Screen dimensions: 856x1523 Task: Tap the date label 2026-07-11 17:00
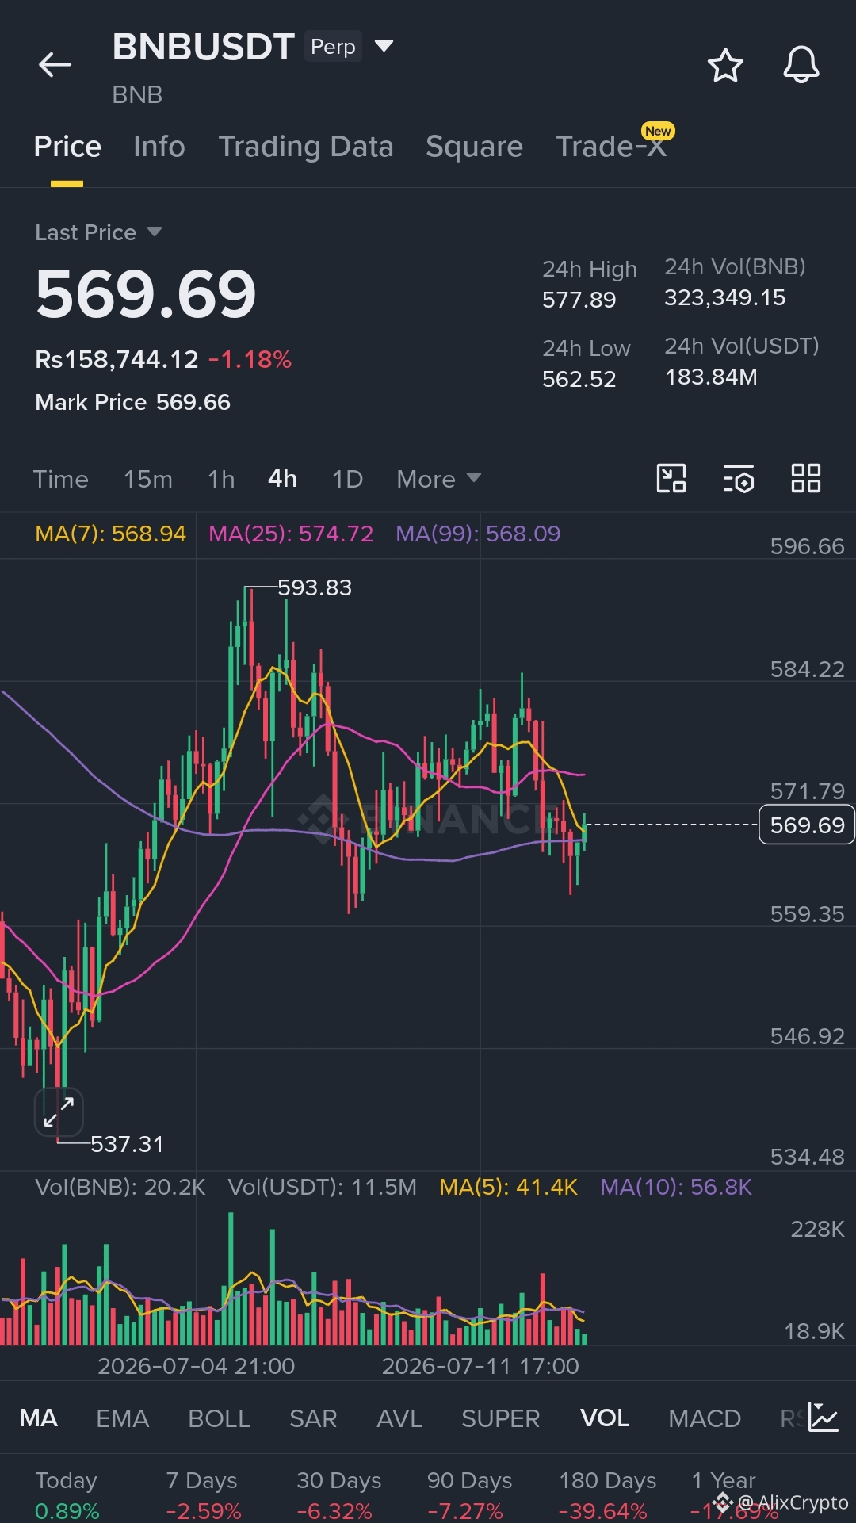pyautogui.click(x=480, y=1366)
